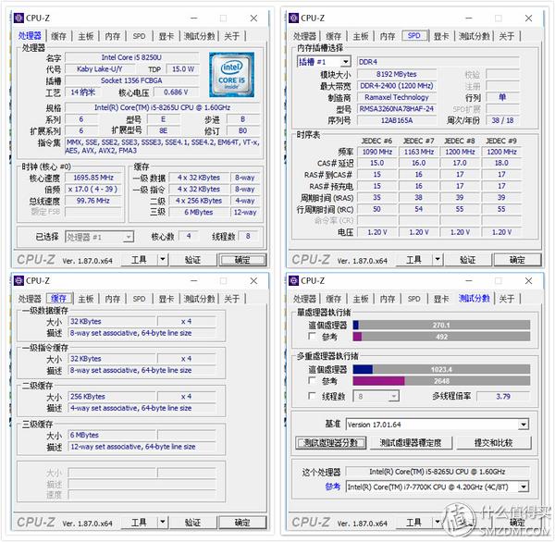Click multi-thread score bar showing 1023.4
Image resolution: width=555 pixels, height=542 pixels.
tap(441, 369)
